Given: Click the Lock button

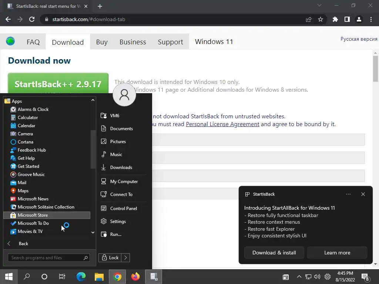Looking at the screenshot, I should [x=110, y=258].
